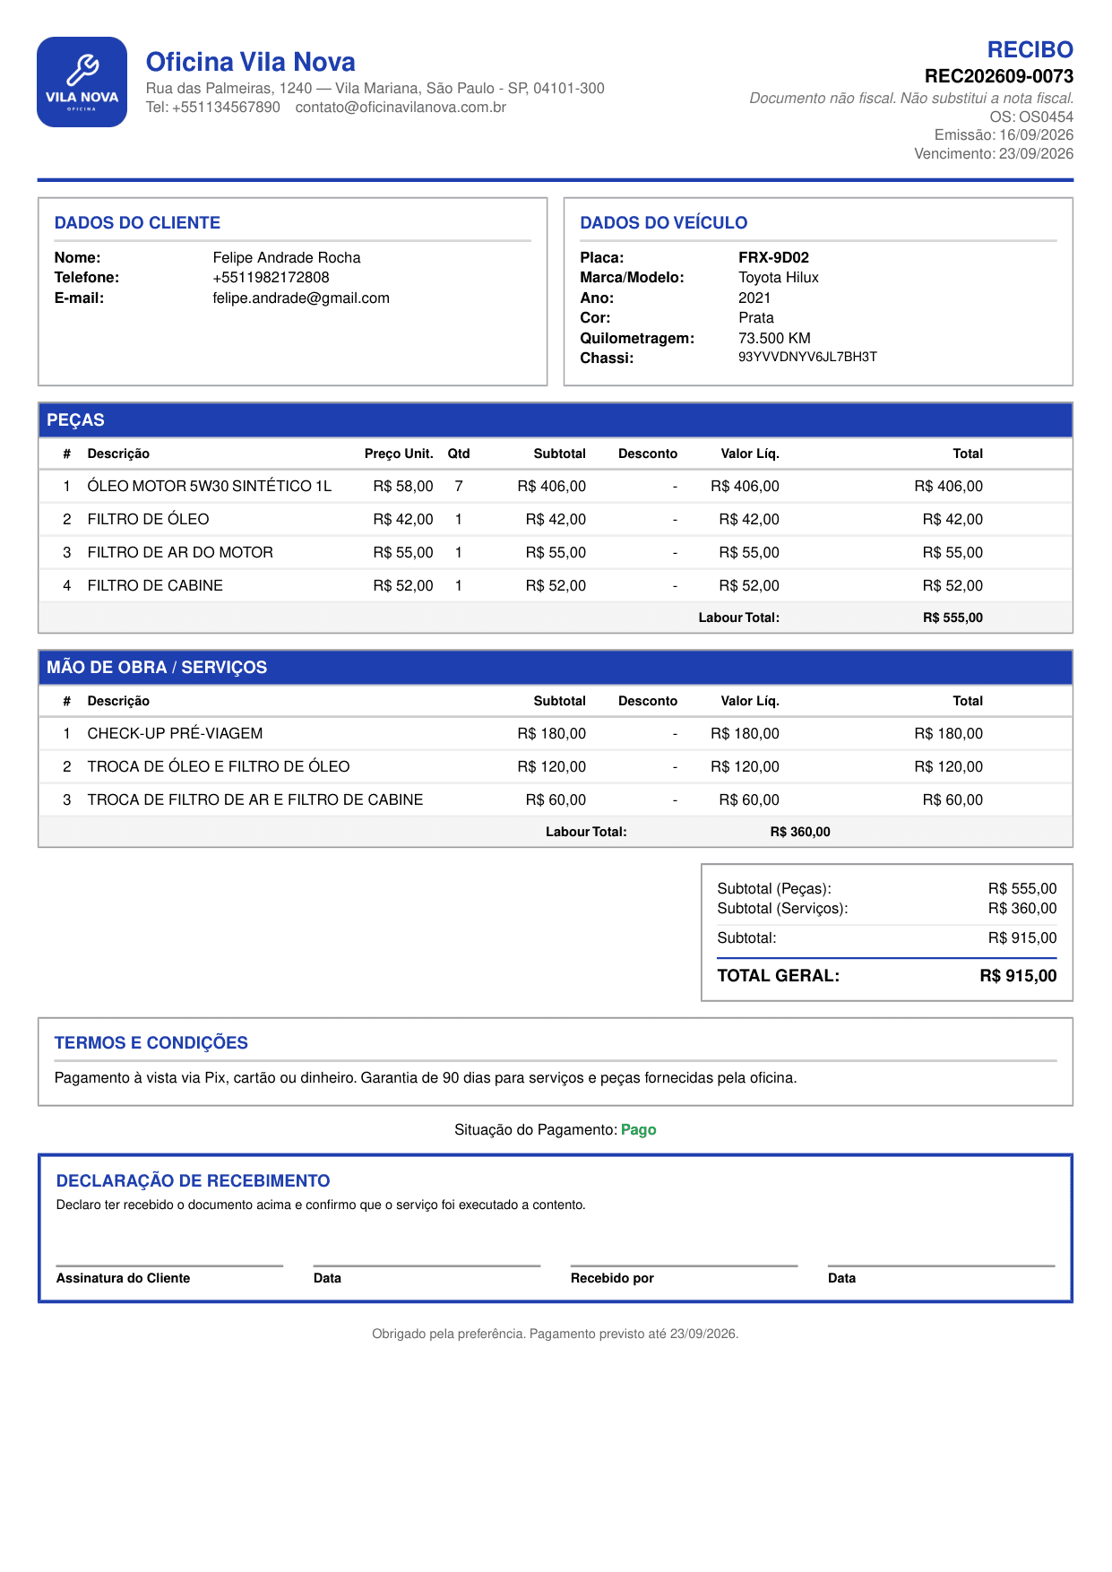Click the DADOS DO CLIENTE heading

pyautogui.click(x=137, y=223)
